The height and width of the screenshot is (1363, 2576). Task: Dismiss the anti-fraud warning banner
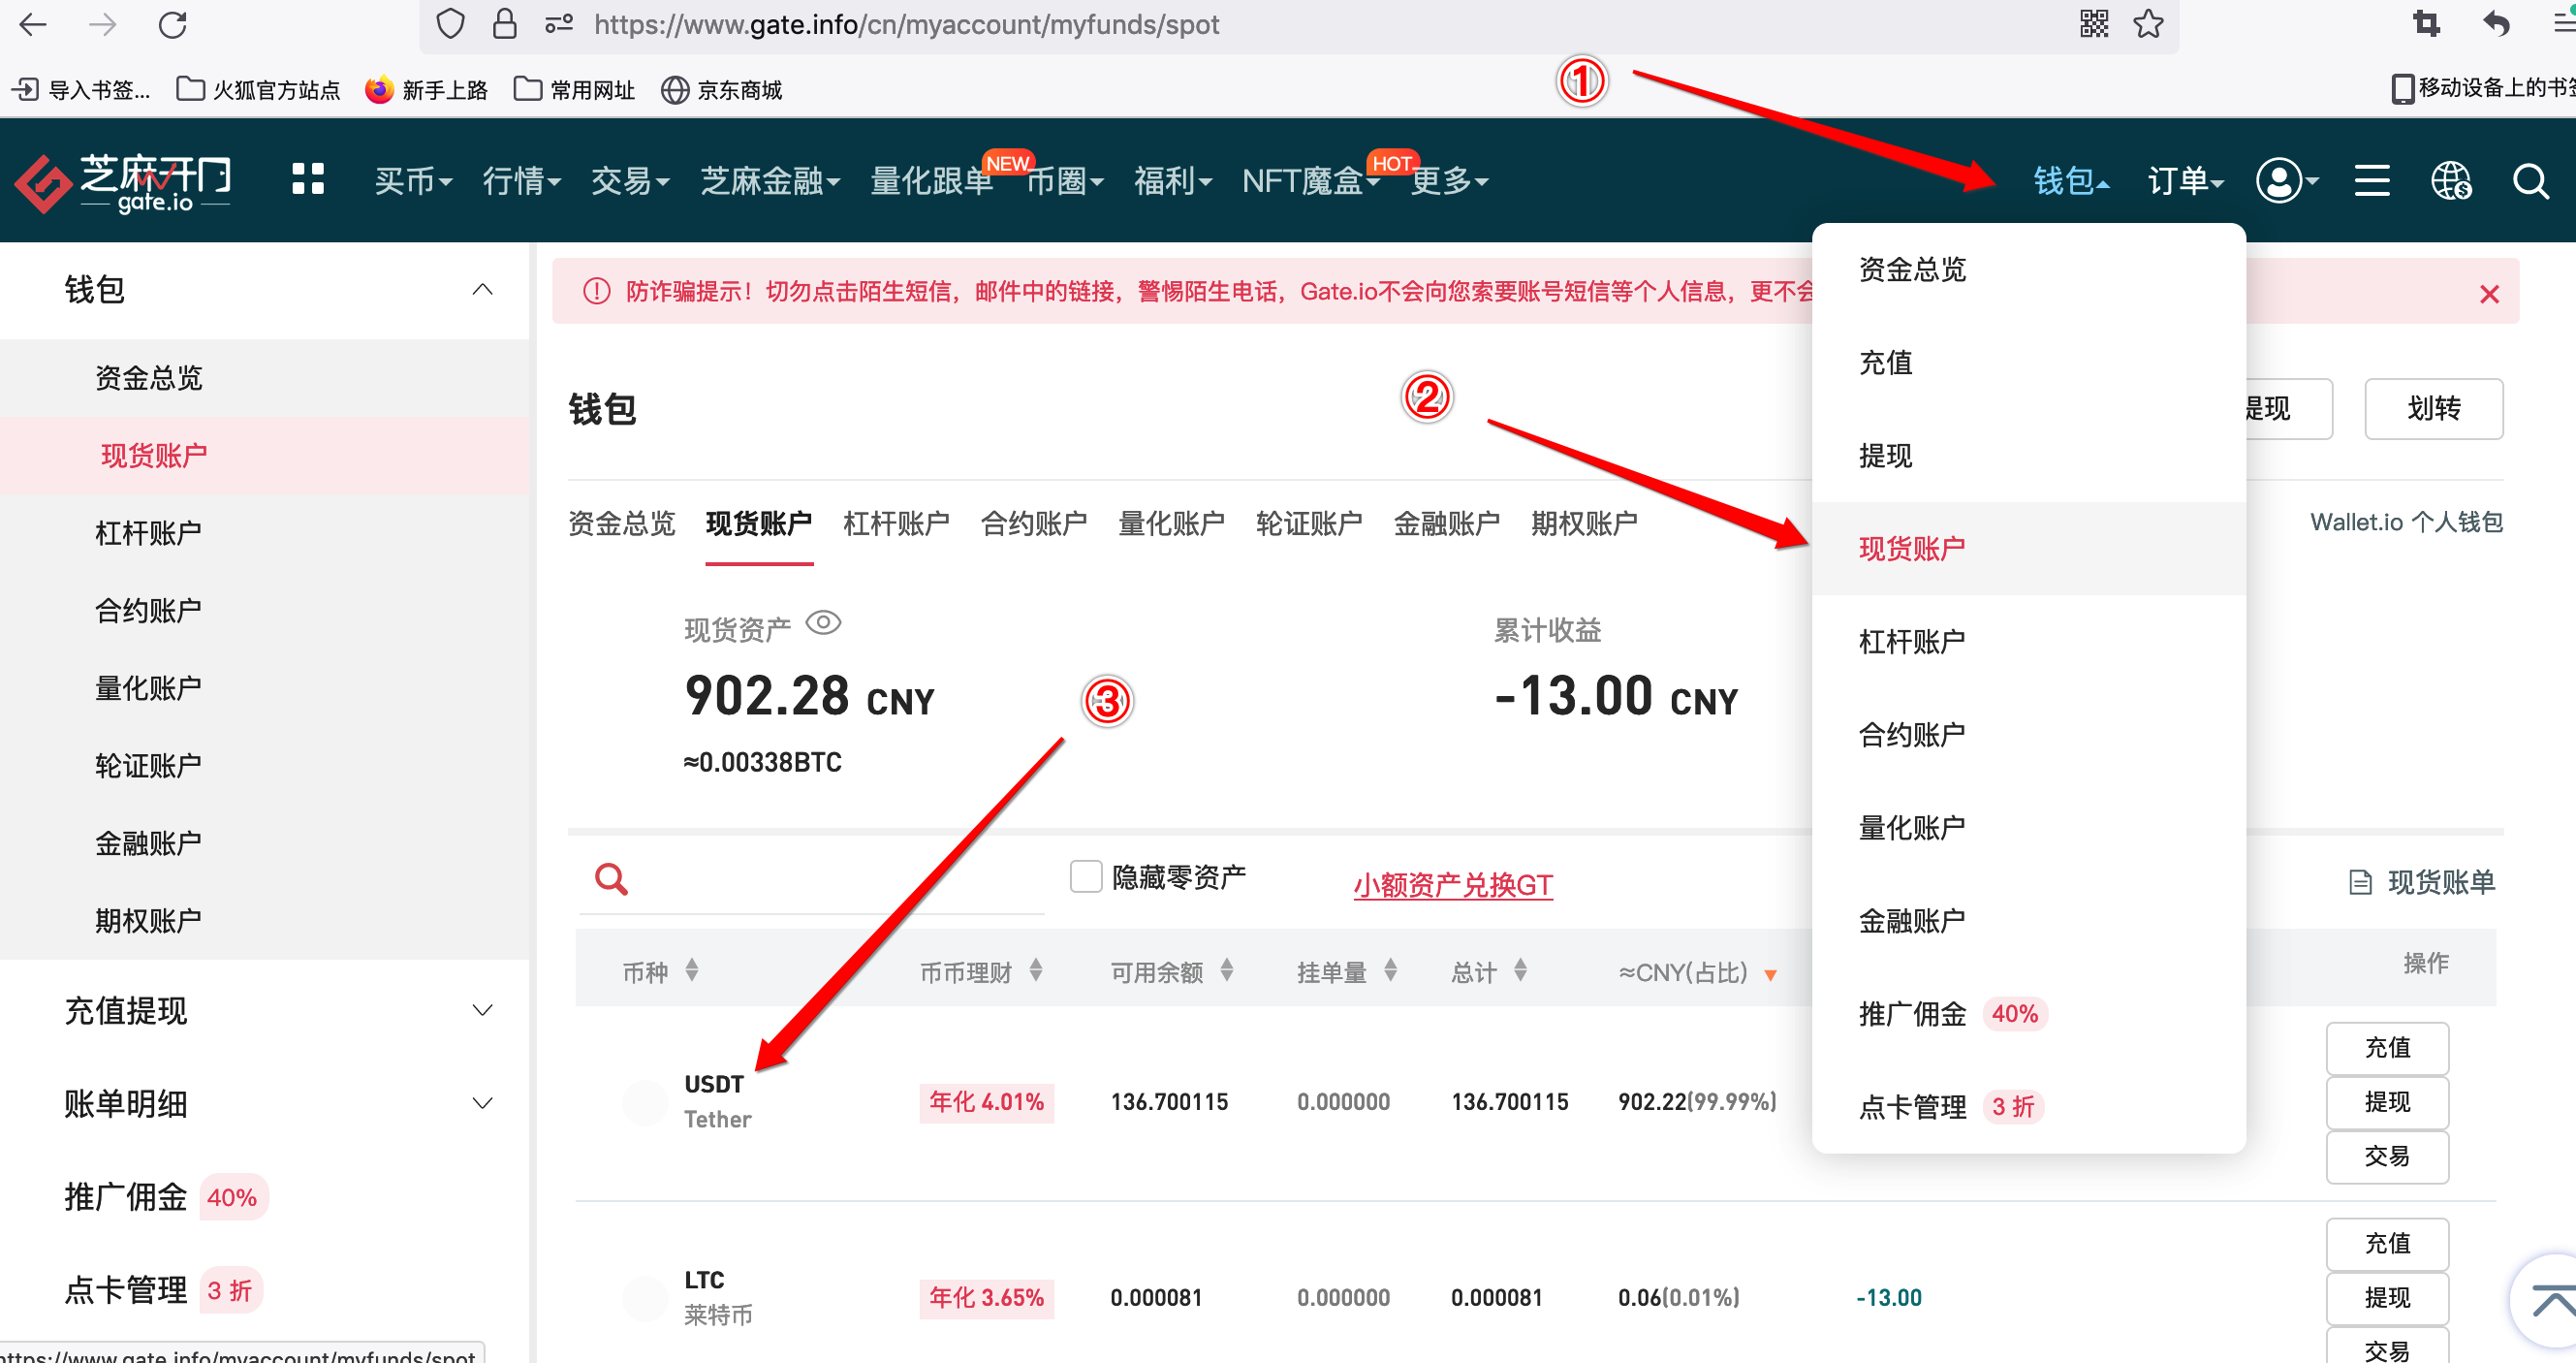[x=2489, y=294]
